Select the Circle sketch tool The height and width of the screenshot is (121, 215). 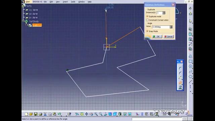coord(190,67)
